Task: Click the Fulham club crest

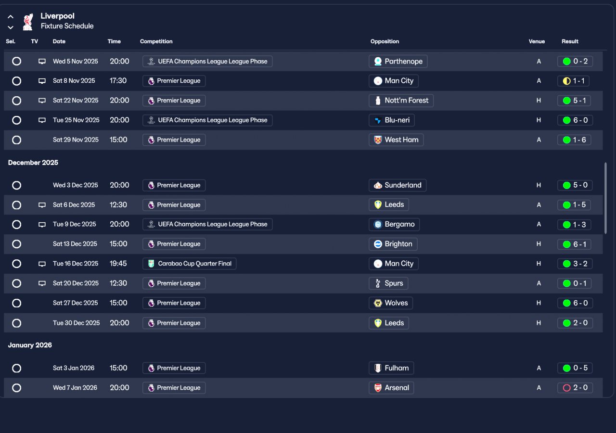Action: point(378,368)
